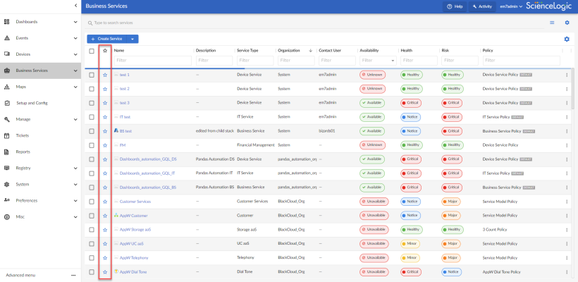578x282 pixels.
Task: Expand the Registry menu chevron
Action: [75, 168]
